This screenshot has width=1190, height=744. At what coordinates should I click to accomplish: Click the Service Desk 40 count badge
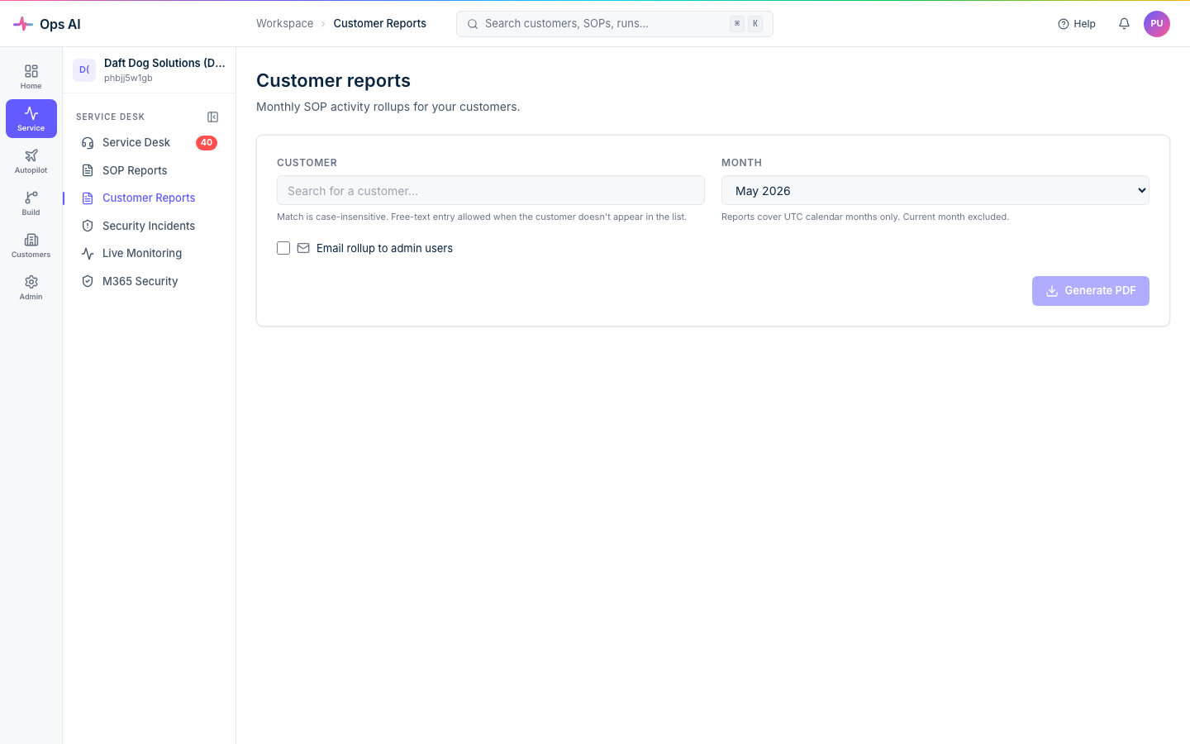pyautogui.click(x=207, y=143)
